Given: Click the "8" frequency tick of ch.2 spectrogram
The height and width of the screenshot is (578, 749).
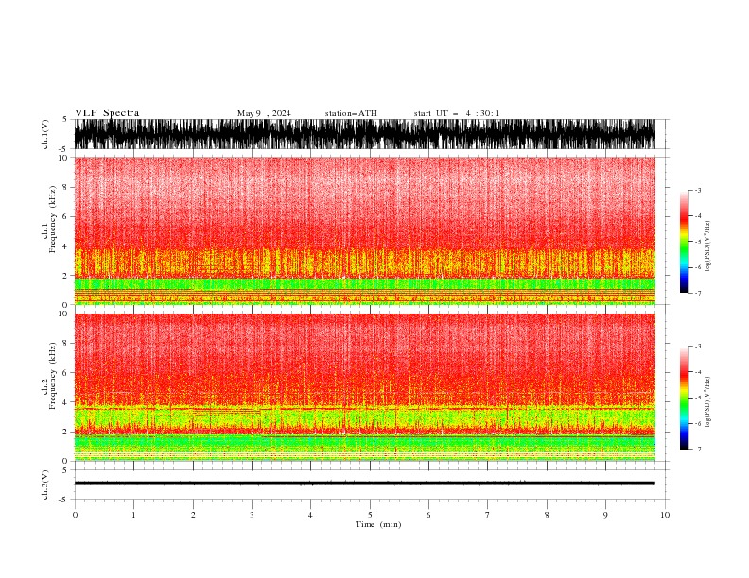Looking at the screenshot, I should 65,344.
